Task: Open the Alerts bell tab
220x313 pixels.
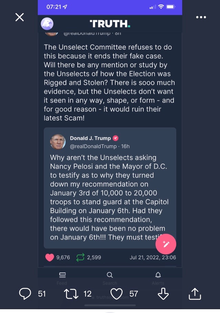Action: [x=158, y=277]
